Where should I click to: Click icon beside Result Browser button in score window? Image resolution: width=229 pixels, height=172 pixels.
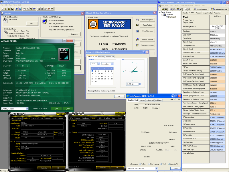[x=137, y=31]
